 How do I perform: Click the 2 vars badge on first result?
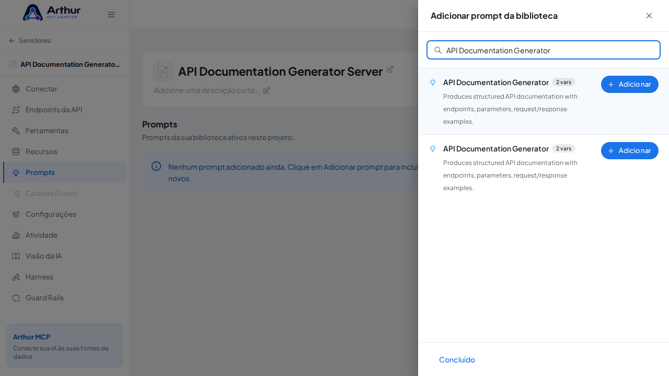(563, 82)
